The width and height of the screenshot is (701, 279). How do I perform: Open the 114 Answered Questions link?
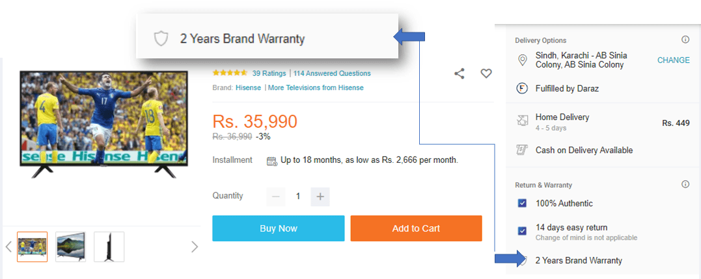(332, 73)
